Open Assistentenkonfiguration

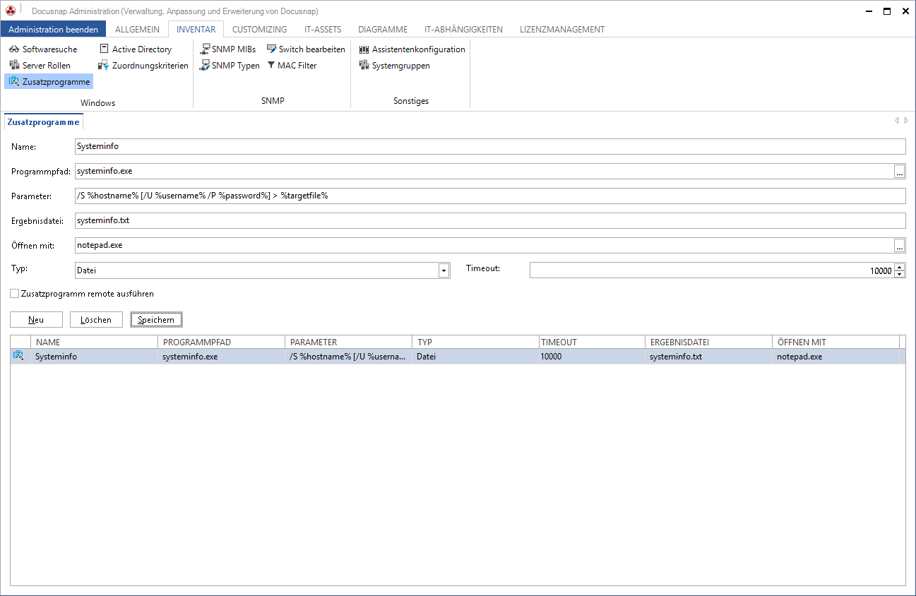tap(412, 49)
